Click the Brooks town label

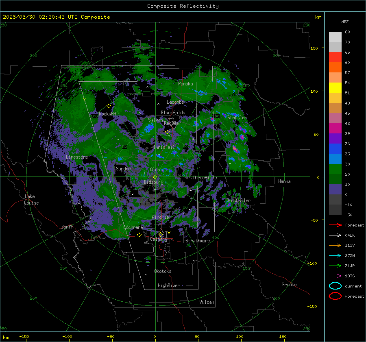[x=289, y=285]
